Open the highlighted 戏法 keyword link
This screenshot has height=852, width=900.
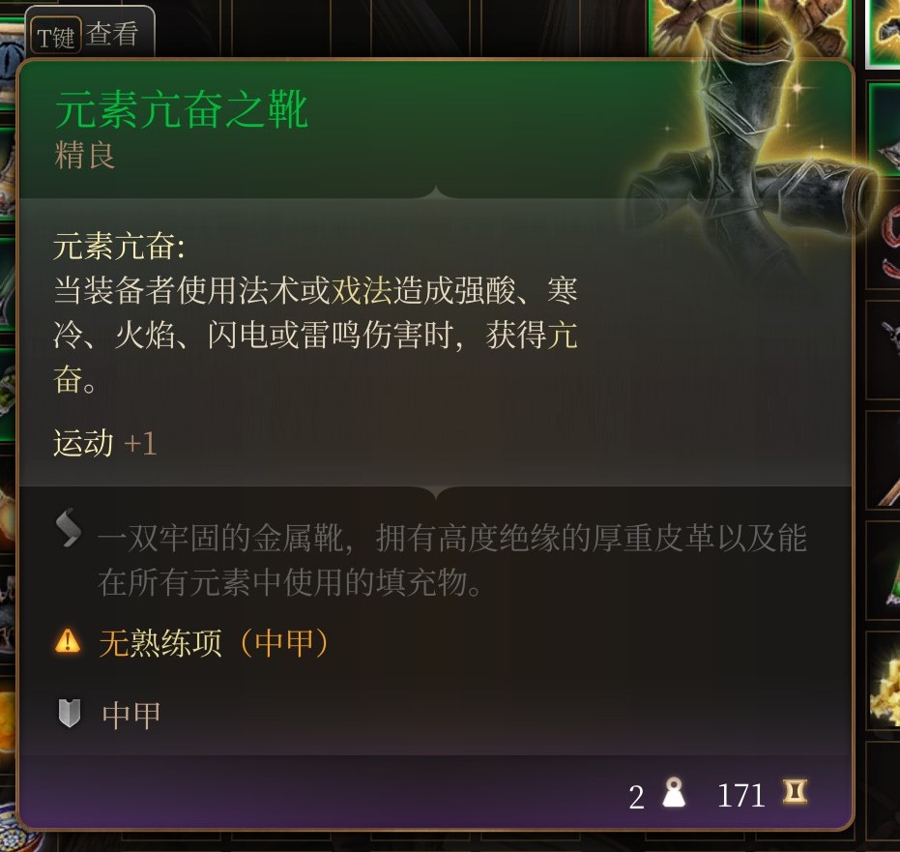pos(362,290)
